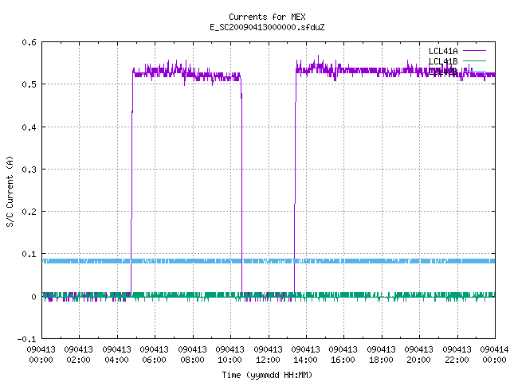
Task: Click the y-axis label 'S/C Current (A)'
Action: pyautogui.click(x=10, y=192)
